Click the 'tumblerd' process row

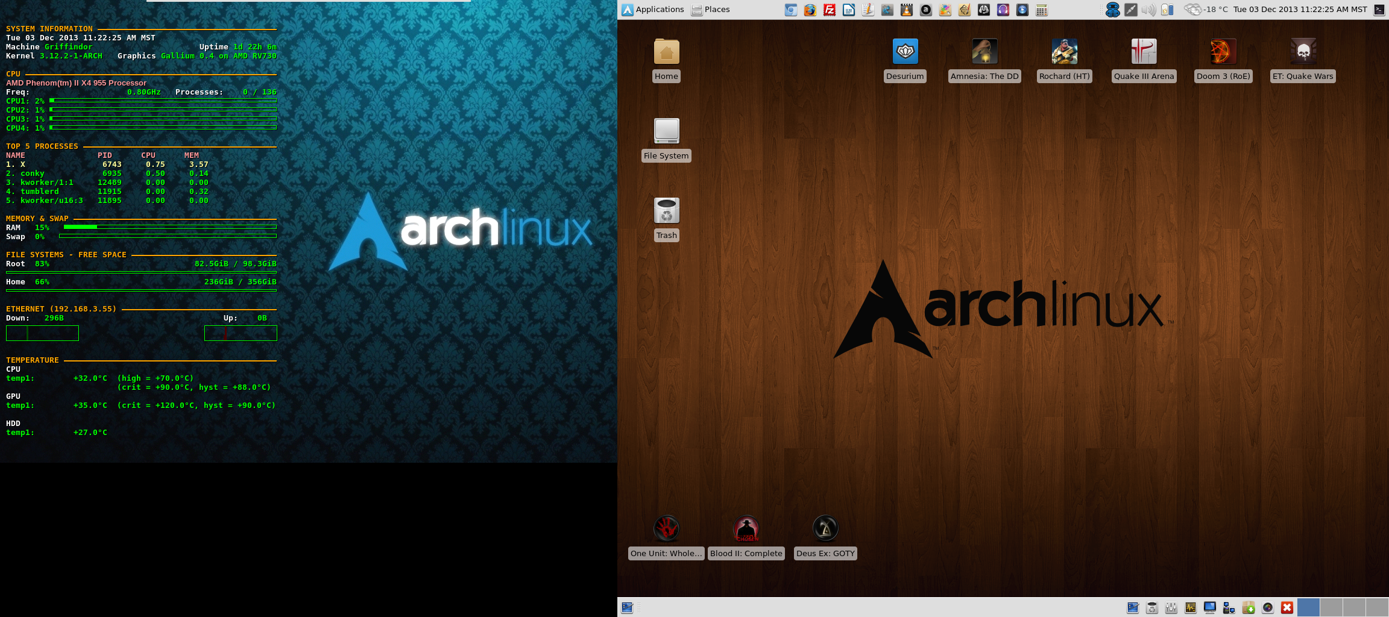[107, 192]
